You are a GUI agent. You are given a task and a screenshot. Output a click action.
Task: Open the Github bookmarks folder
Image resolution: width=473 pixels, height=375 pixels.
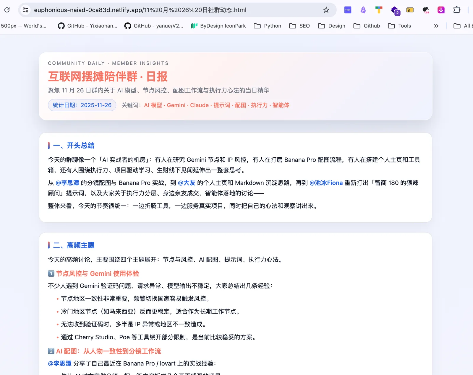tap(367, 26)
